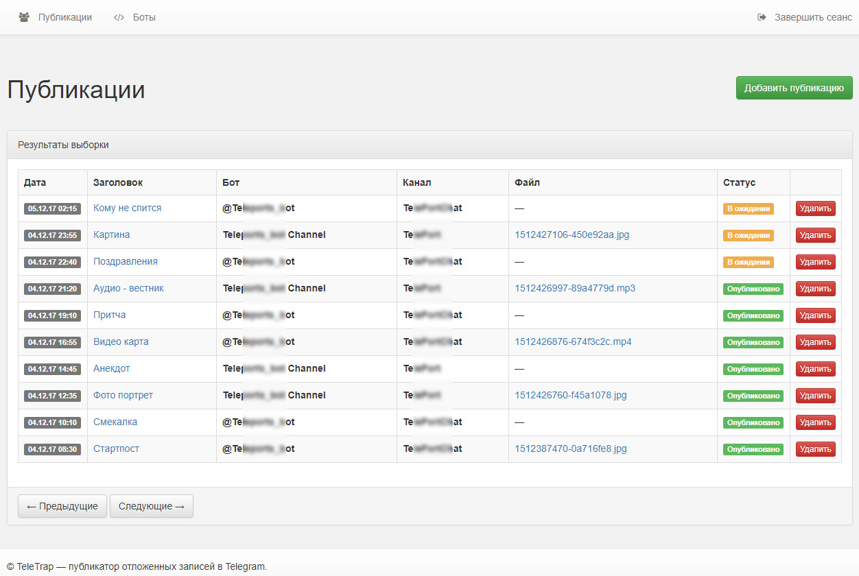Image resolution: width=859 pixels, height=576 pixels.
Task: Click the date badge 04.12.17 08:30
Action: click(x=53, y=449)
